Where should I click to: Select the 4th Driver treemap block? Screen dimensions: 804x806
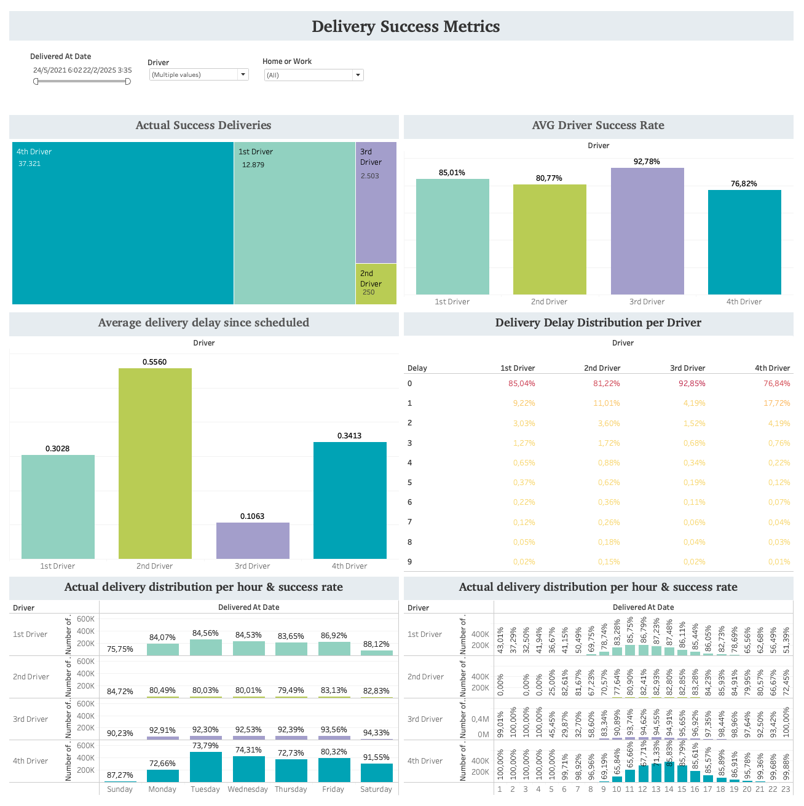123,223
